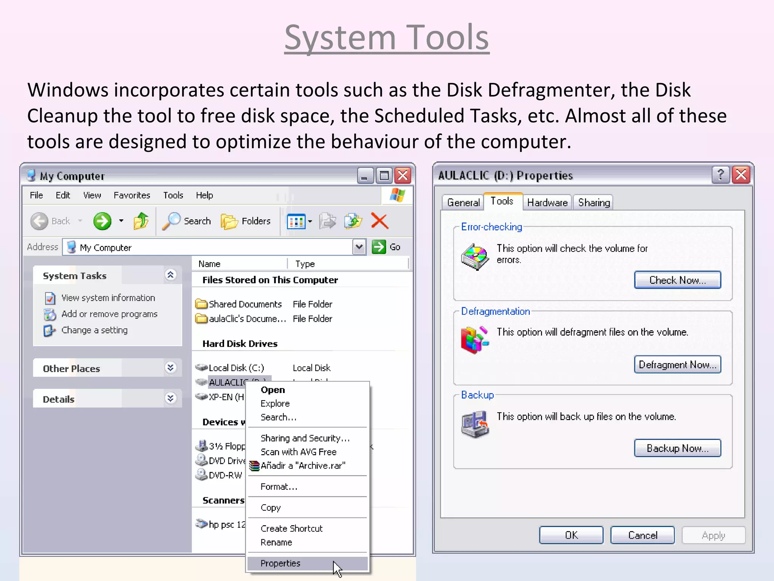
Task: Click the Properties dialog help question mark
Action: coord(721,175)
